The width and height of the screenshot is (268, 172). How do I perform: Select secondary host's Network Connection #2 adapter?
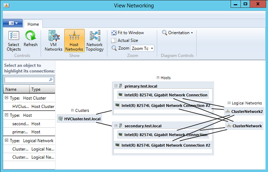tap(163, 145)
